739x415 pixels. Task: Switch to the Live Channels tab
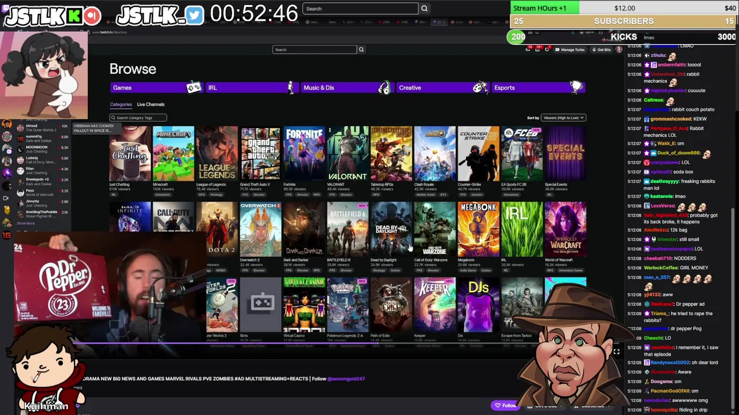pyautogui.click(x=151, y=104)
